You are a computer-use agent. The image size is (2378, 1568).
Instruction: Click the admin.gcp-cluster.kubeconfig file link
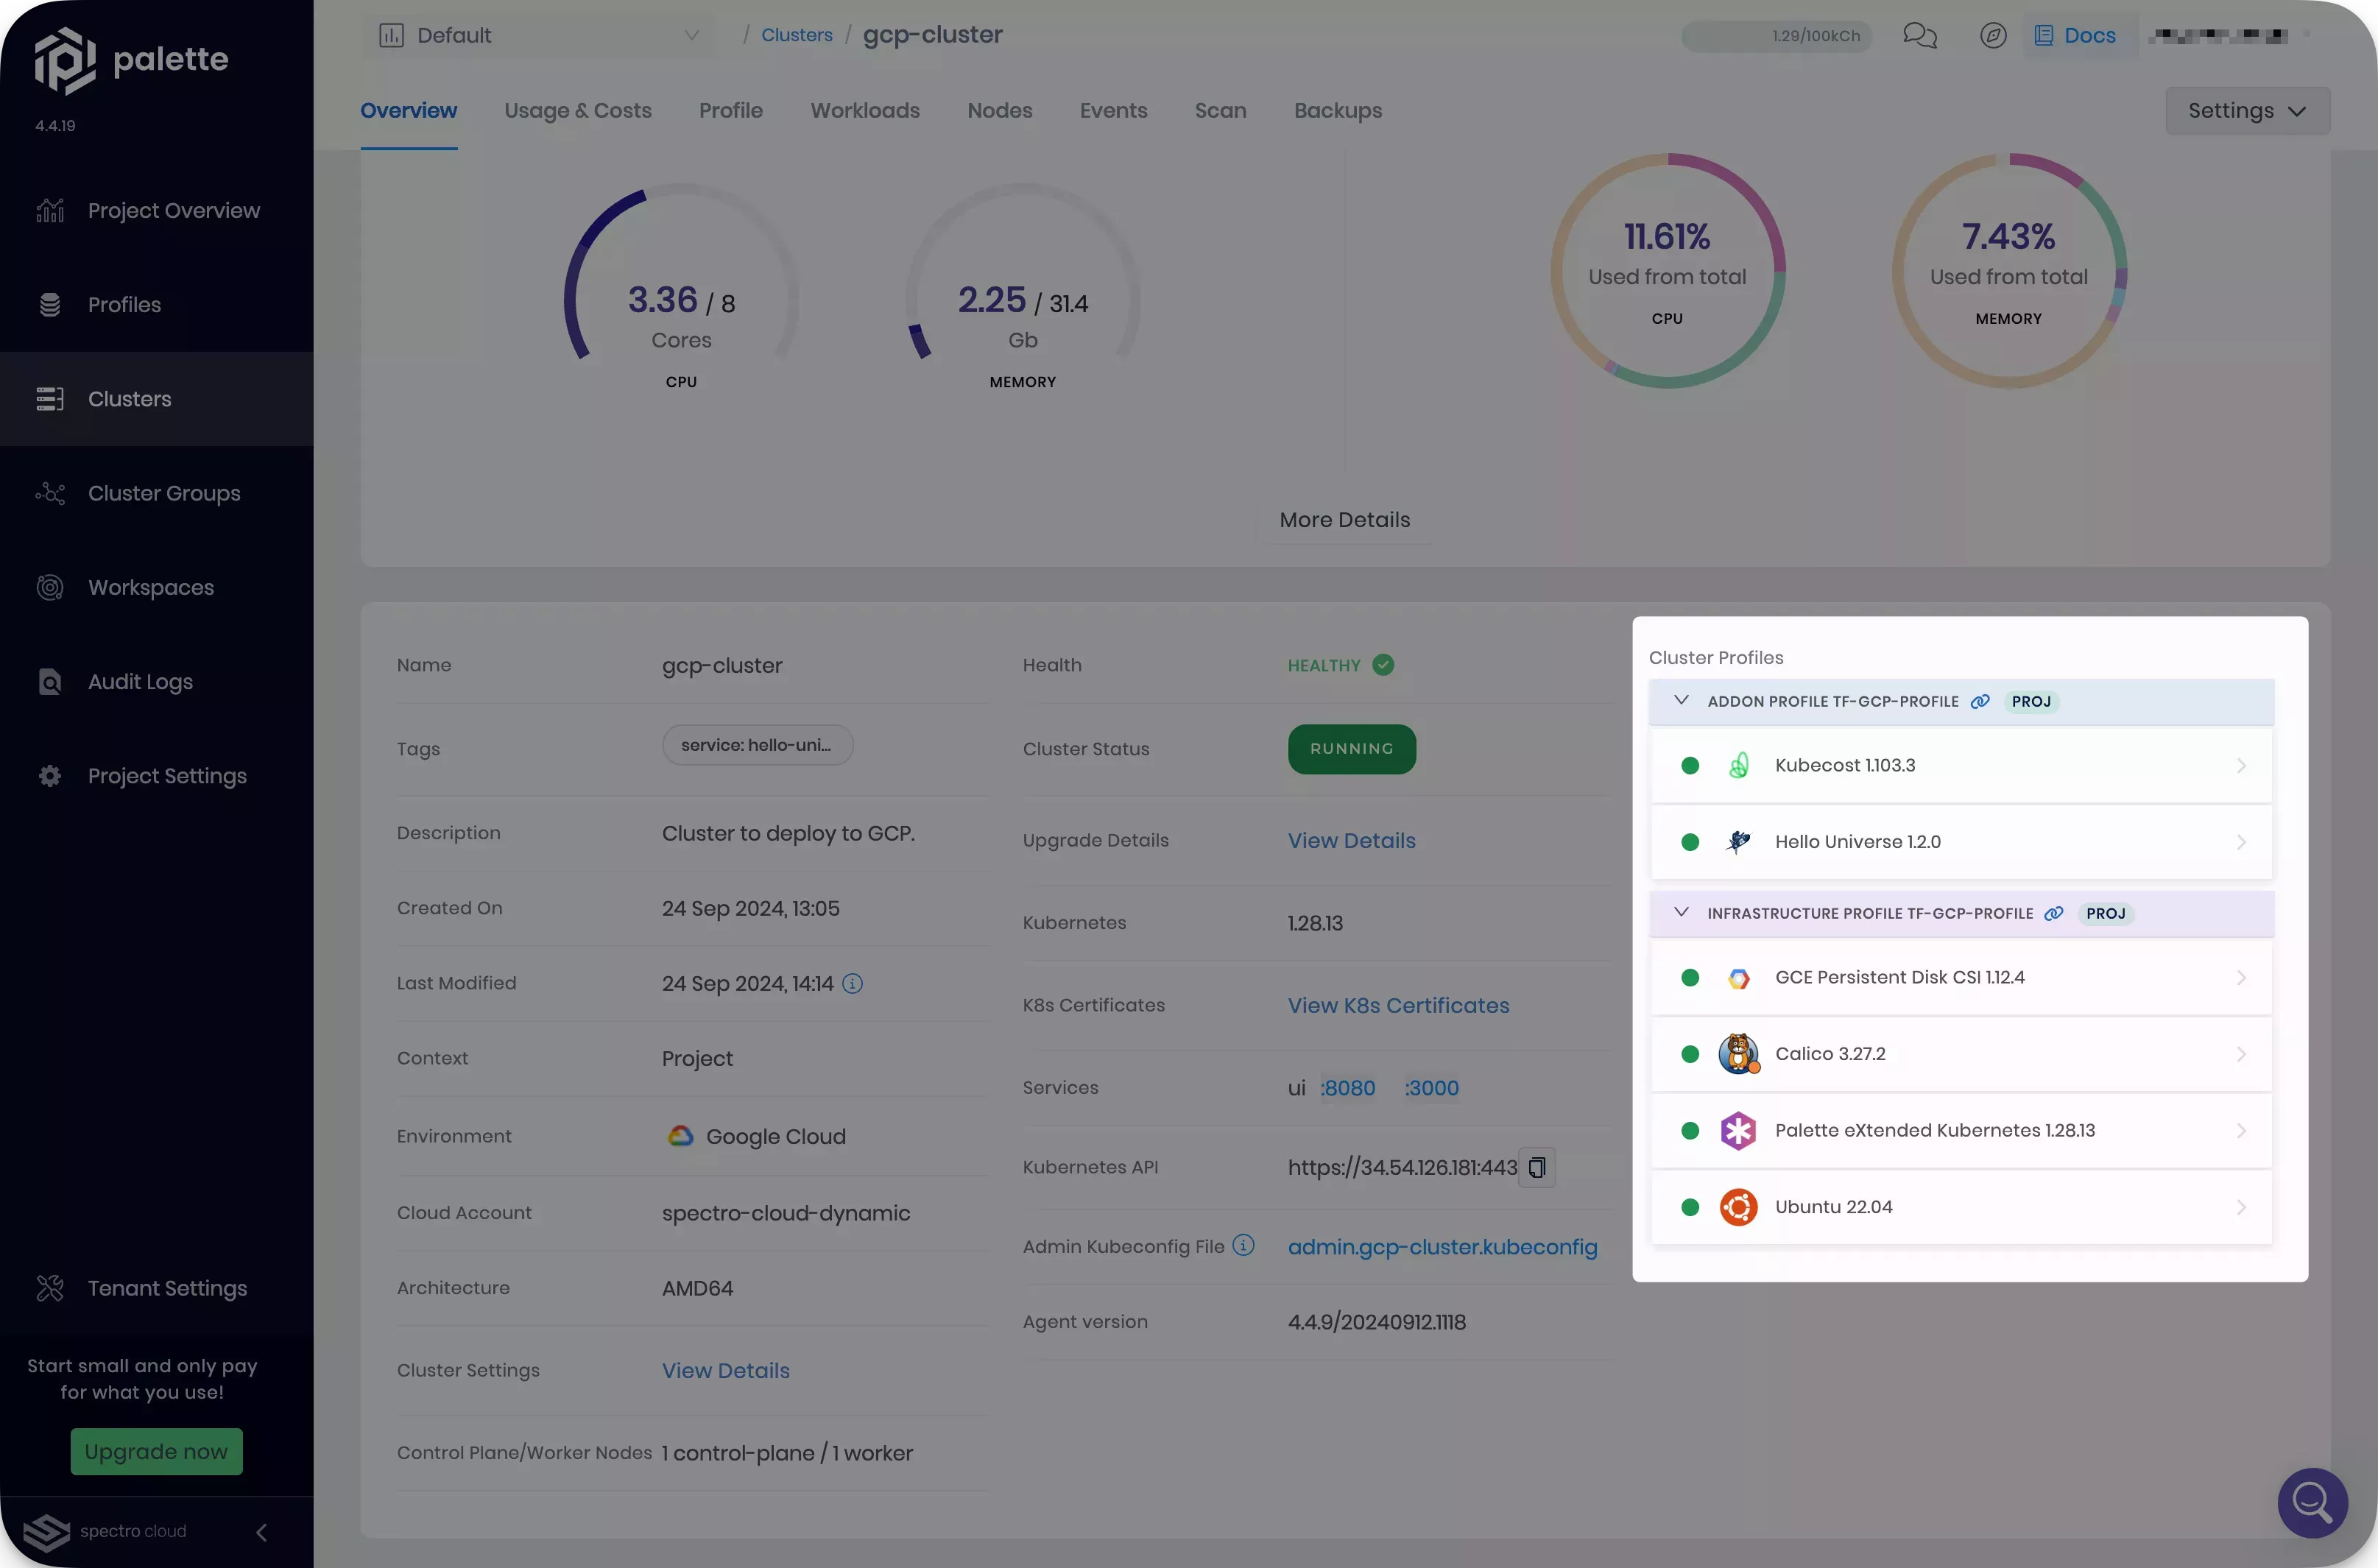[1440, 1246]
